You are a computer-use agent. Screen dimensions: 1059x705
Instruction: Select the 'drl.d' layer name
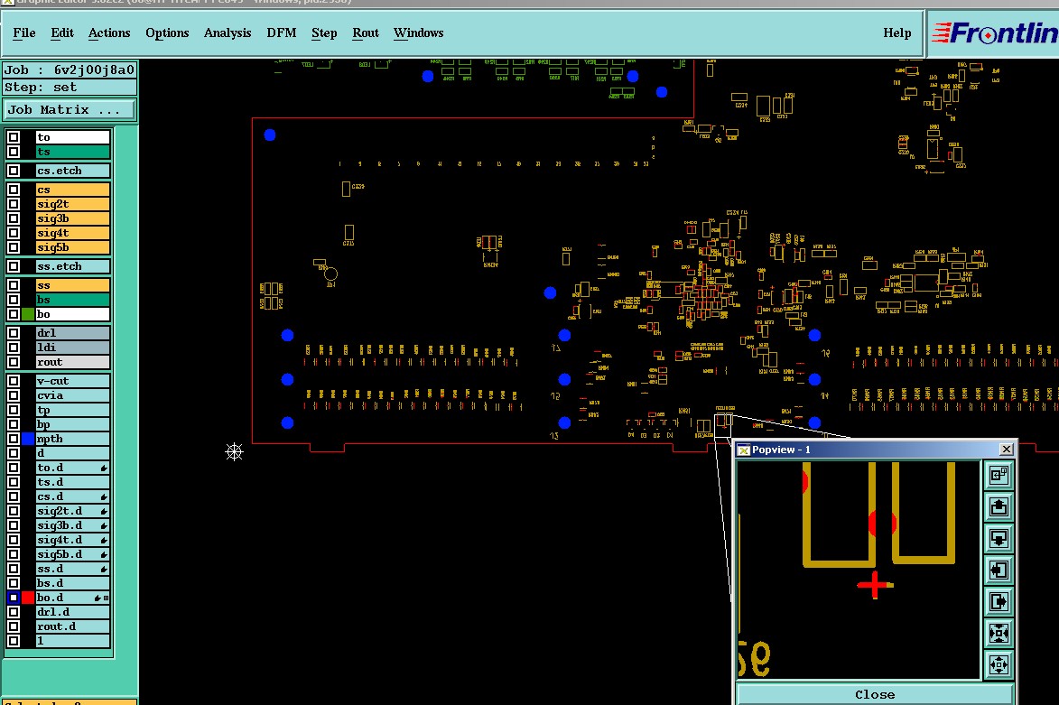tap(73, 613)
